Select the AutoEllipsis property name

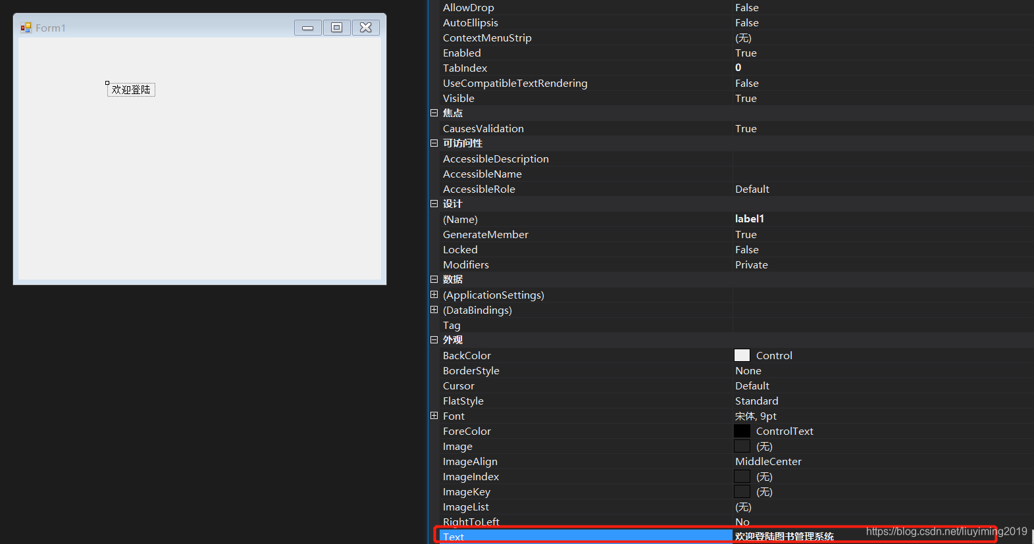click(471, 22)
